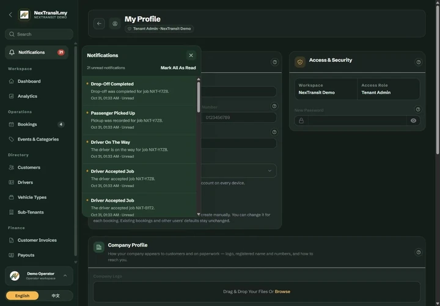440x306 pixels.
Task: Open help for Access & Security section
Action: point(419,62)
